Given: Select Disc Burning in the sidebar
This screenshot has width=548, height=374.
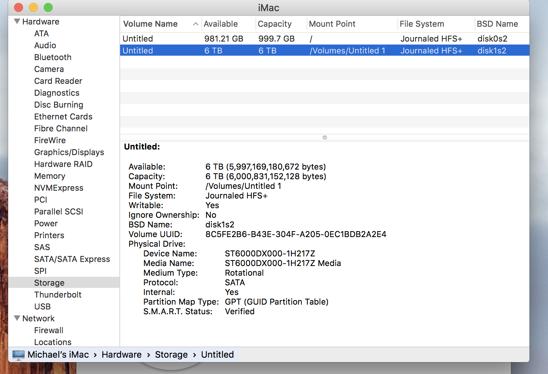Looking at the screenshot, I should [x=59, y=105].
